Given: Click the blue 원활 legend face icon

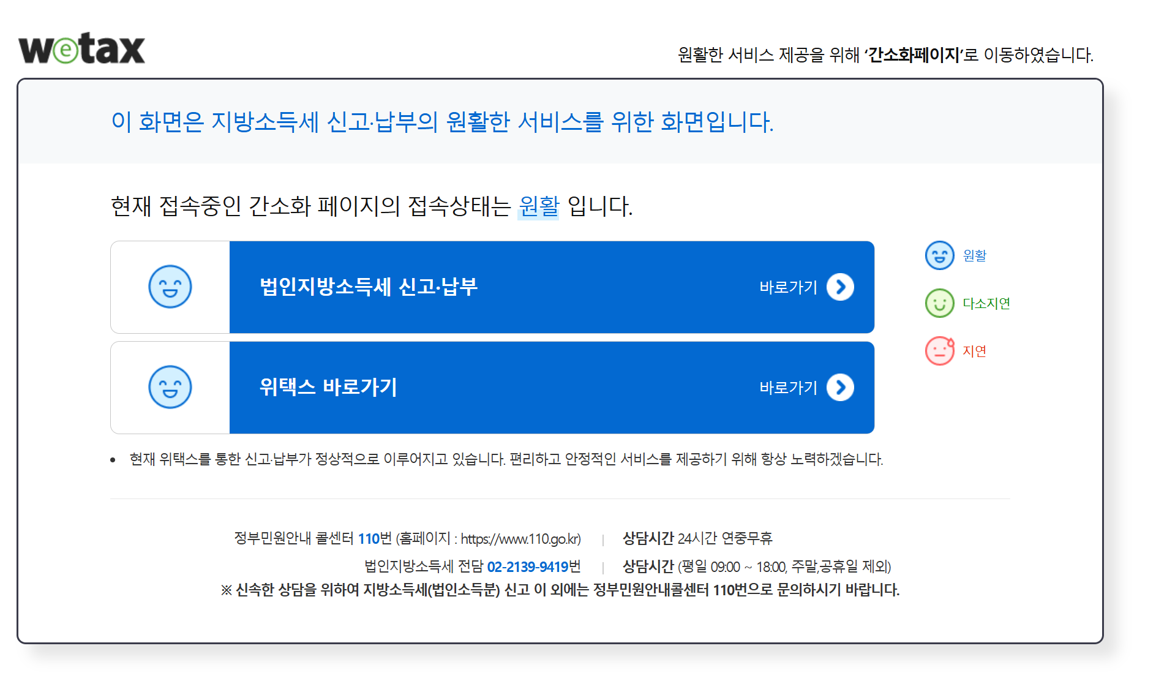Looking at the screenshot, I should click(x=939, y=255).
